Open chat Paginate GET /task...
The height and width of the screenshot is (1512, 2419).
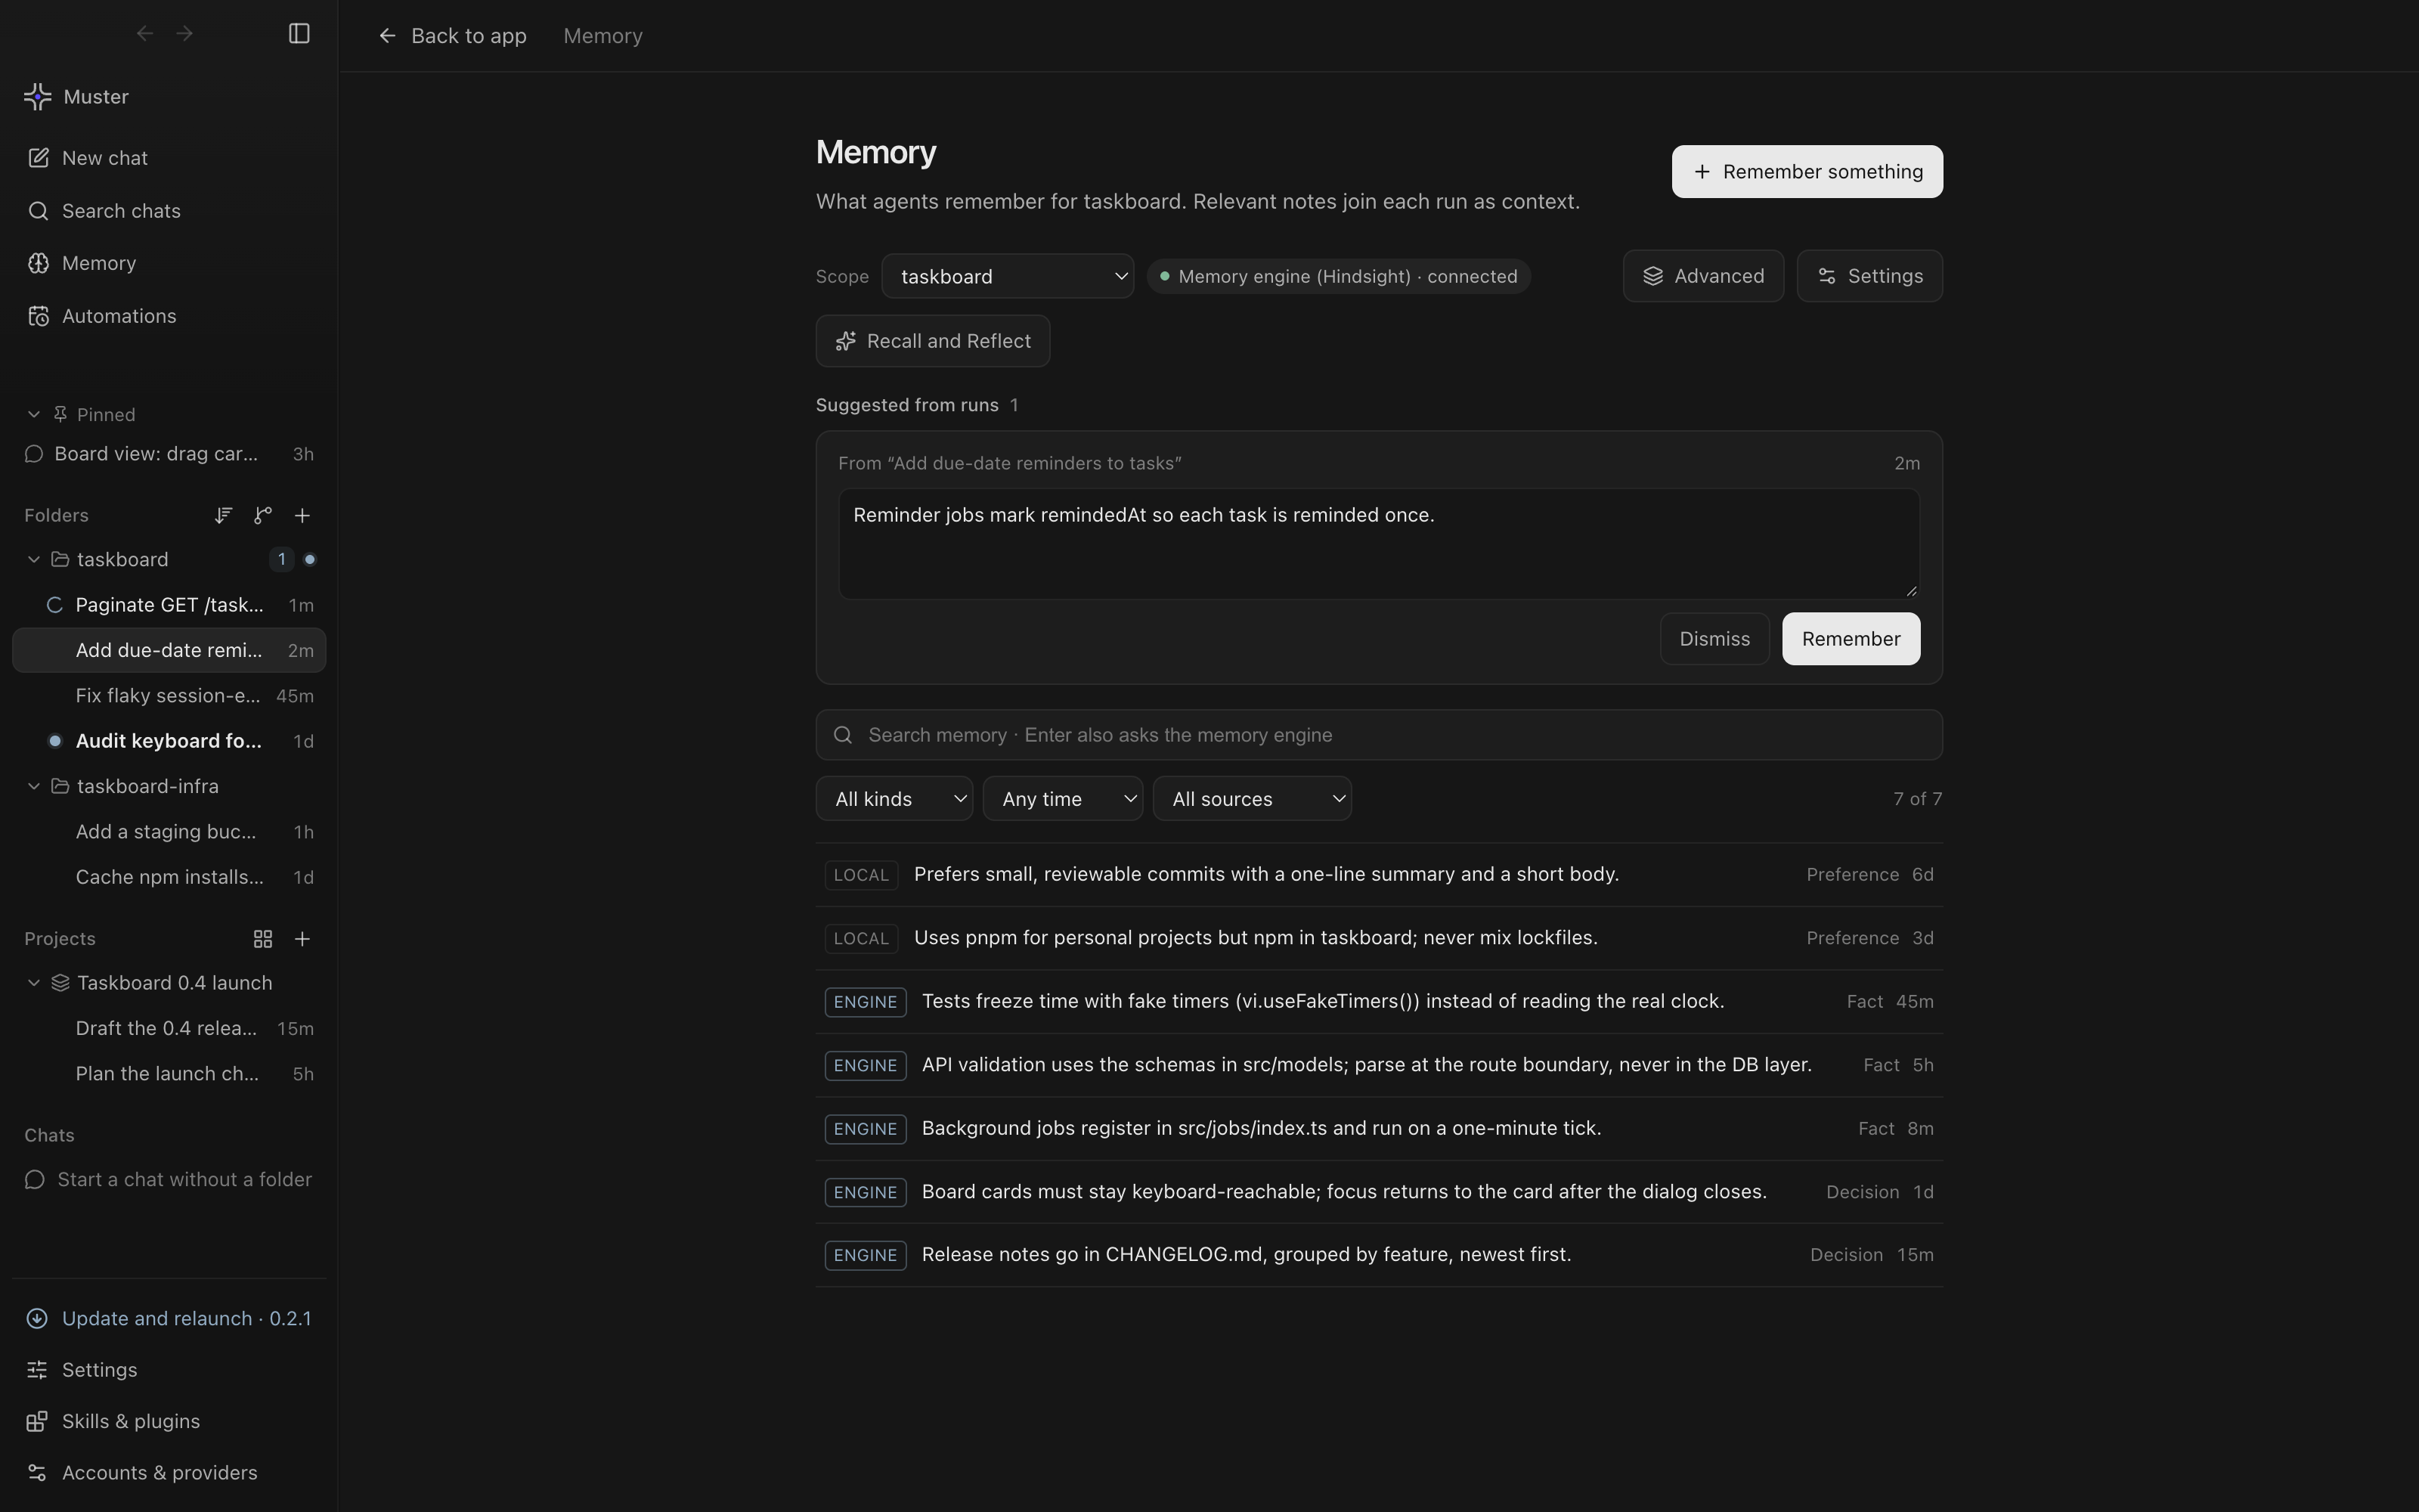coord(169,605)
